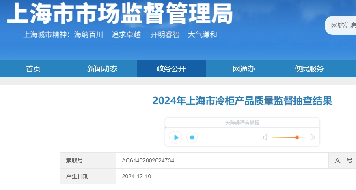Click the slogan 追求卓越
This screenshot has height=190, width=356.
click(126, 35)
